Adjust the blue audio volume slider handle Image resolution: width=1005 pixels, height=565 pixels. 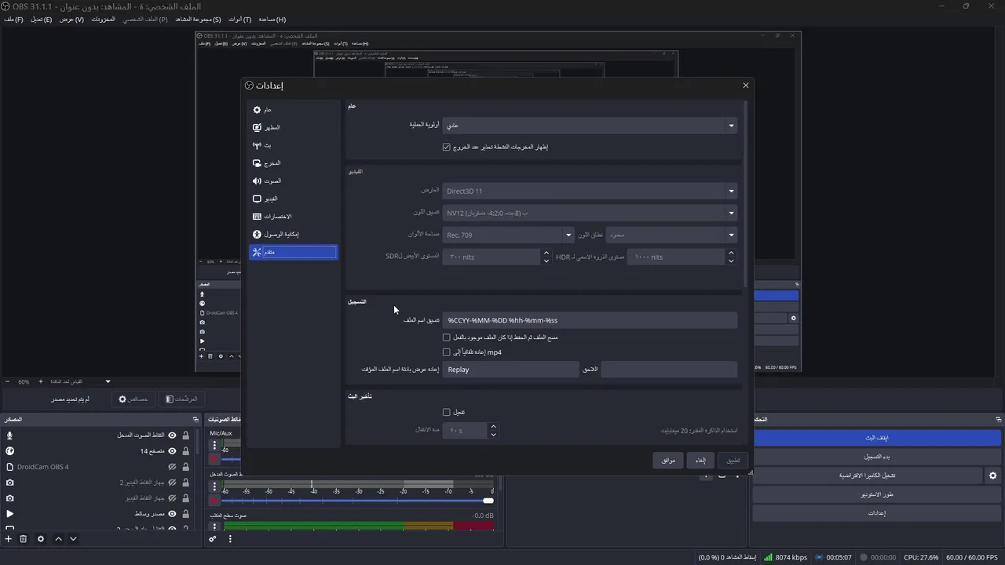pyautogui.click(x=488, y=501)
